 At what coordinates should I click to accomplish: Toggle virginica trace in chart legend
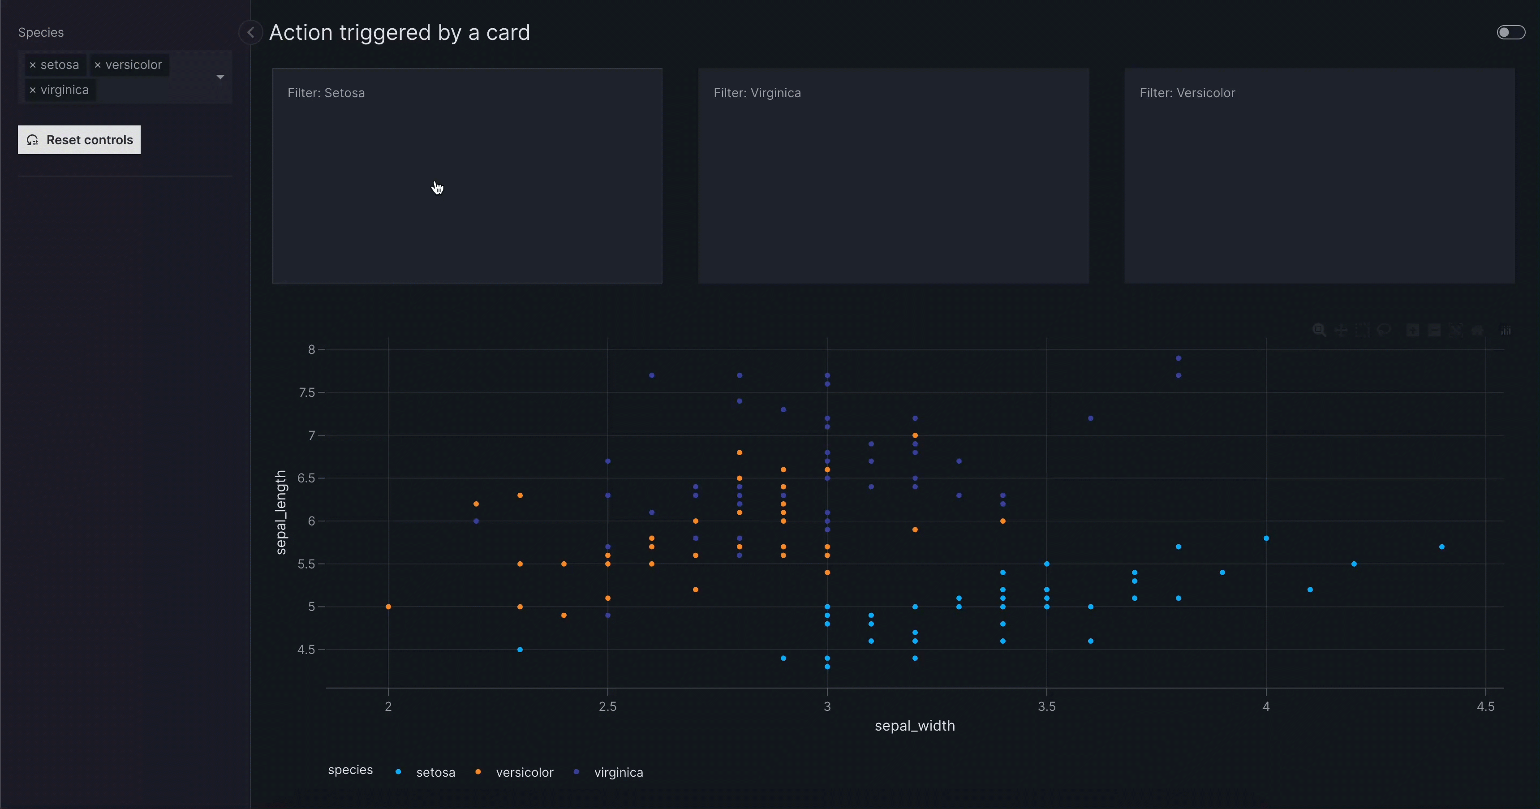pyautogui.click(x=618, y=772)
